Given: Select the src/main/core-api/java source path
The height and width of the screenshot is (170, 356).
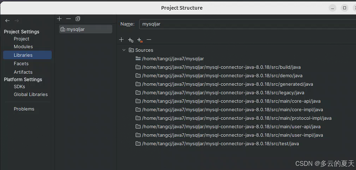Looking at the screenshot, I should pyautogui.click(x=231, y=101).
